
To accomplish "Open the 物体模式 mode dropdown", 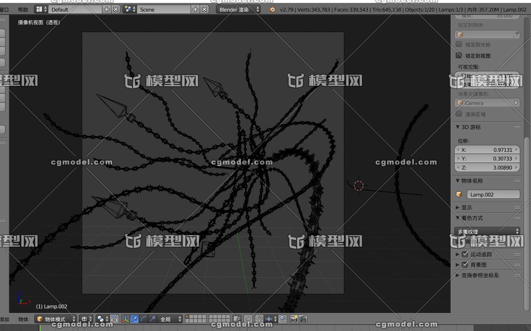I will click(x=56, y=319).
